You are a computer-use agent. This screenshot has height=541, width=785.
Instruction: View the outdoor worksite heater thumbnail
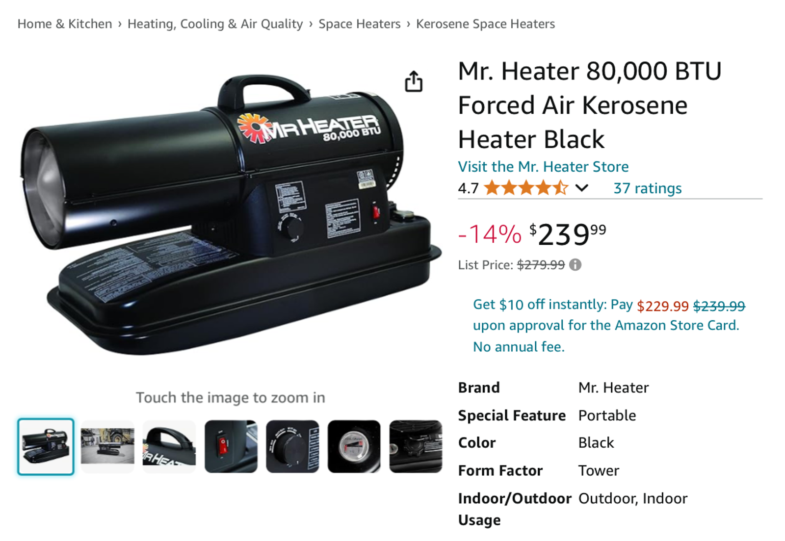107,446
